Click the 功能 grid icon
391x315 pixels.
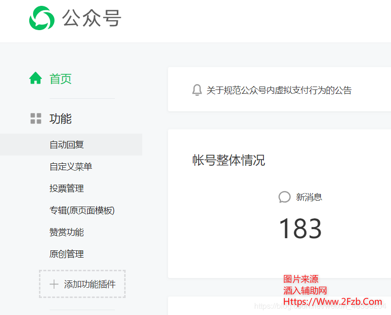click(x=36, y=119)
